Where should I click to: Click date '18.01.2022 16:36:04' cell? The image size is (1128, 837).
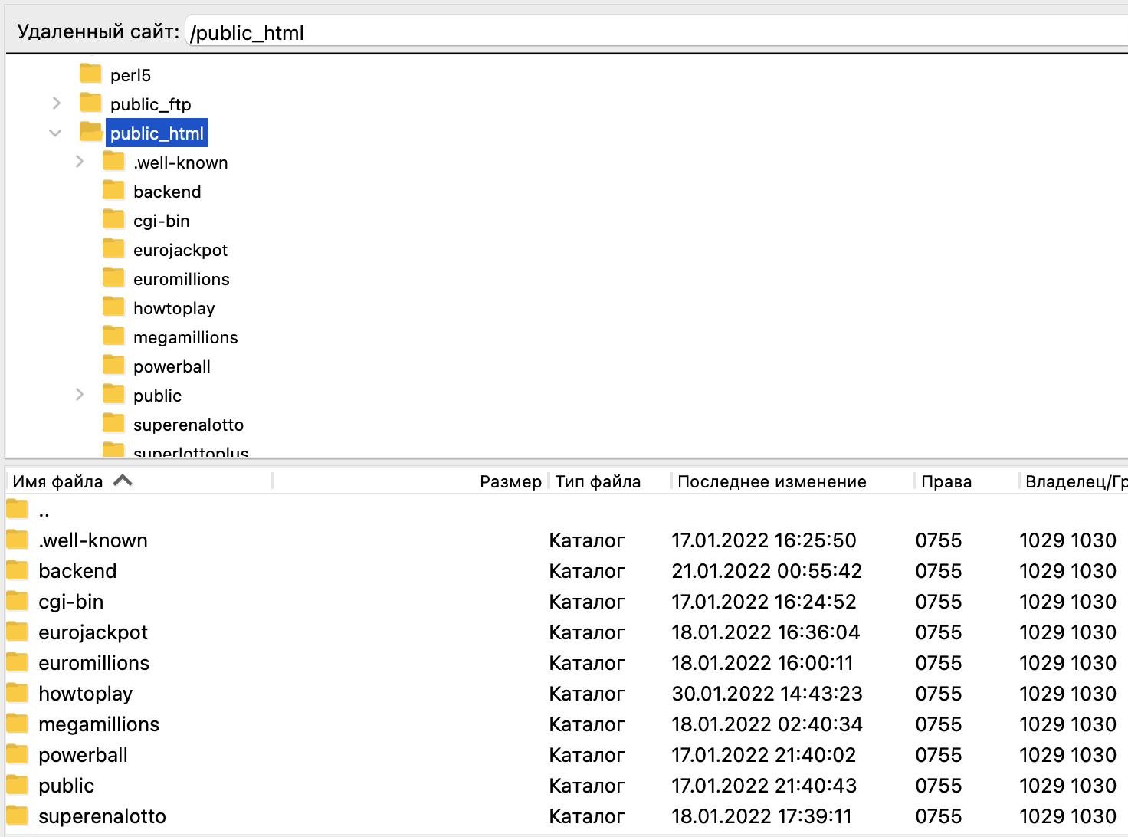(x=766, y=632)
